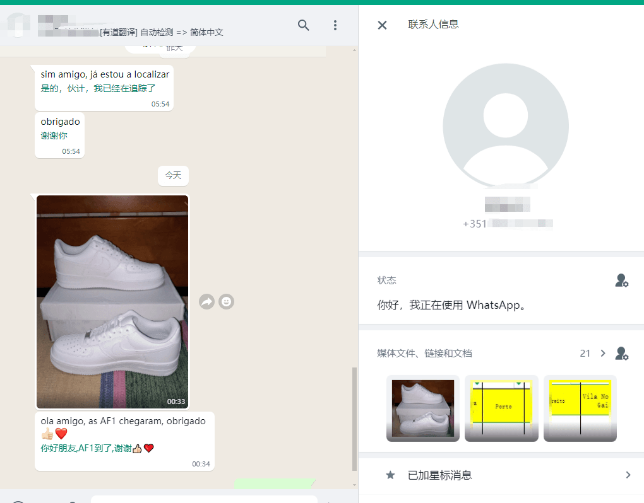Click the contact avatar in chat header
Viewport: 644px width, 503px height.
19,25
